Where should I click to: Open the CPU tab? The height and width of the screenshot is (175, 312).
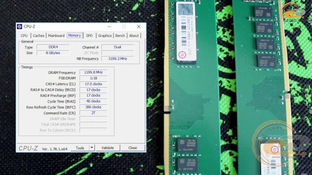(24, 35)
